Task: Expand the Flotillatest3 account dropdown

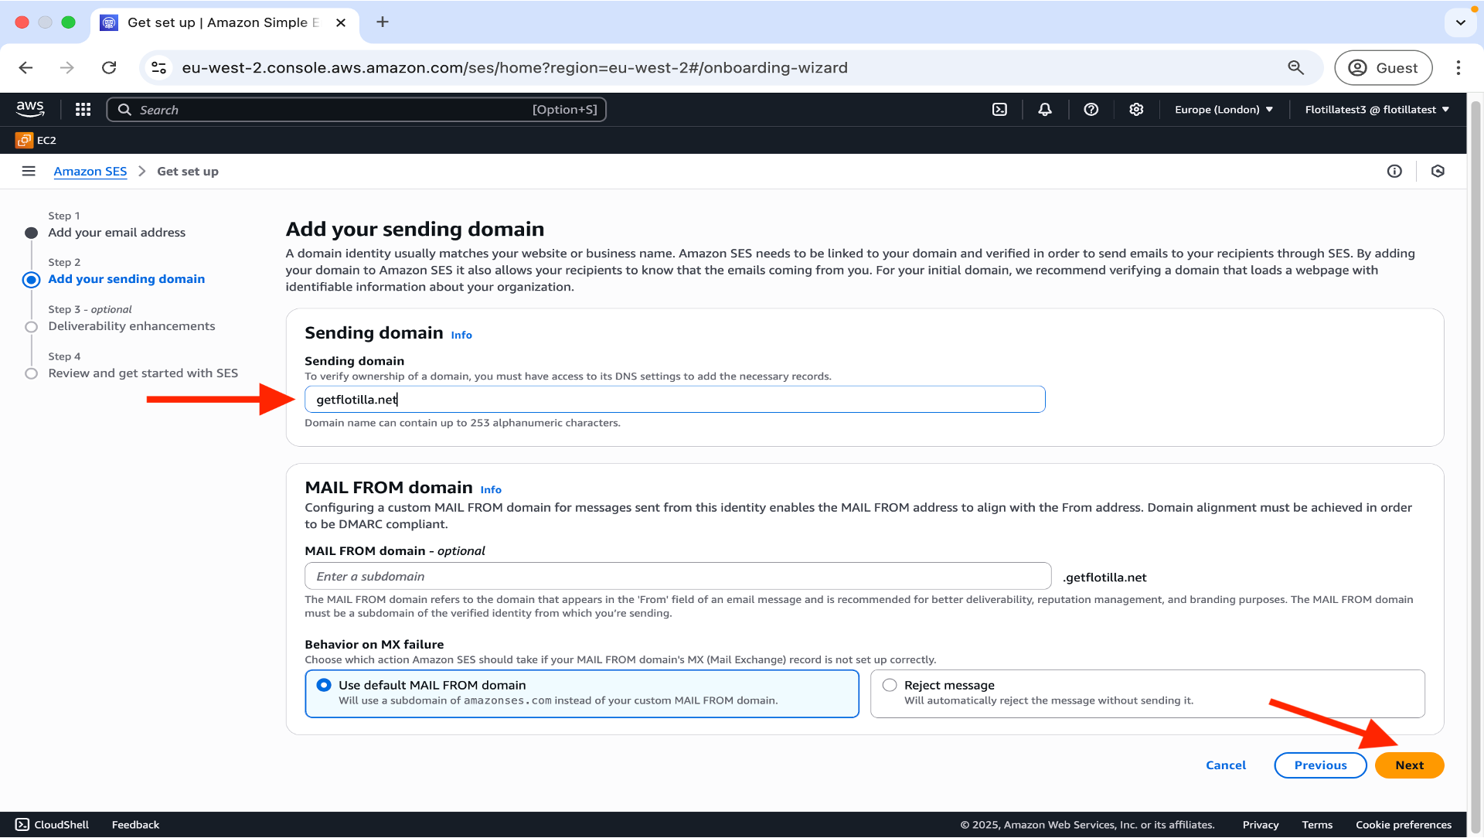Action: 1377,110
